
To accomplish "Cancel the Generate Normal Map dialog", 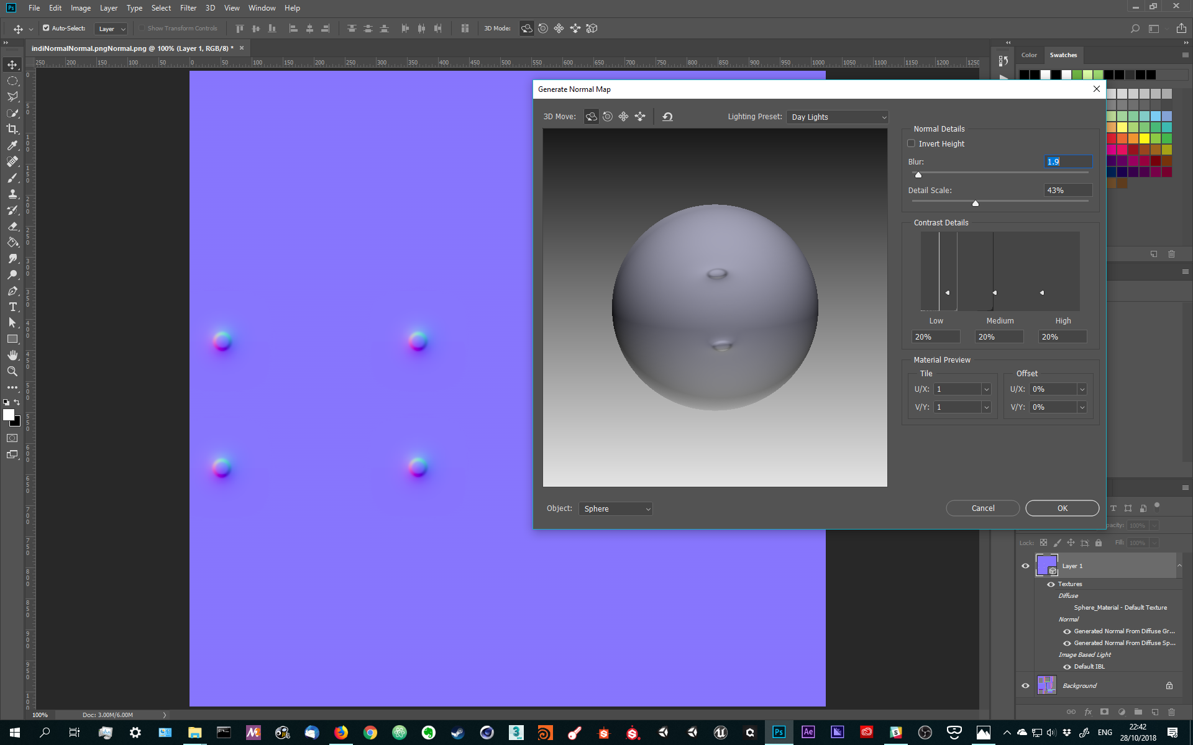I will [x=982, y=508].
